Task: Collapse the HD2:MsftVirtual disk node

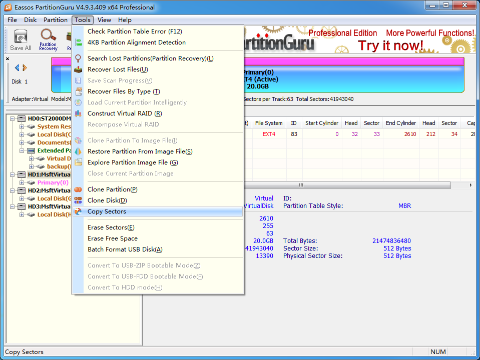Action: tap(12, 190)
